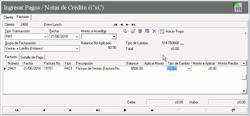
Task: Click the stacked notes add icon
Action: click(x=133, y=31)
